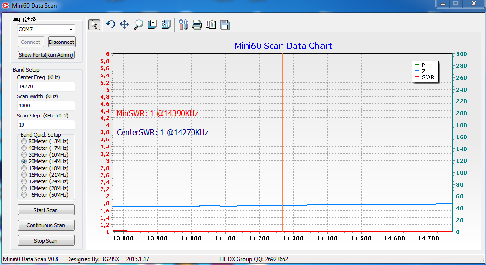Click the red SWR legend color marker

click(x=417, y=77)
